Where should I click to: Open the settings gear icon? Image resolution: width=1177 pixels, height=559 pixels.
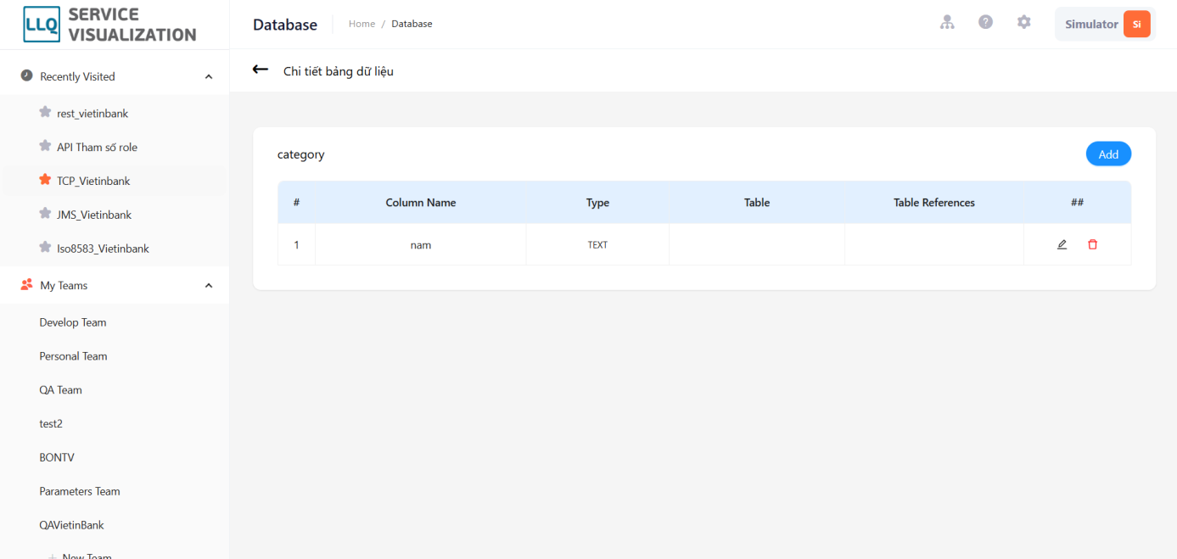1024,23
